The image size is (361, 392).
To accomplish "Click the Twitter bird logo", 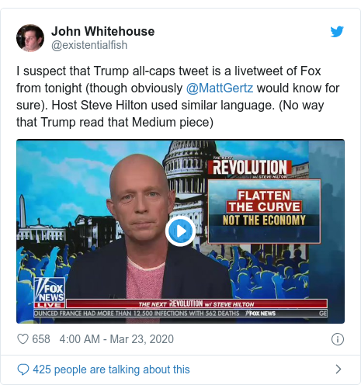I will point(337,32).
